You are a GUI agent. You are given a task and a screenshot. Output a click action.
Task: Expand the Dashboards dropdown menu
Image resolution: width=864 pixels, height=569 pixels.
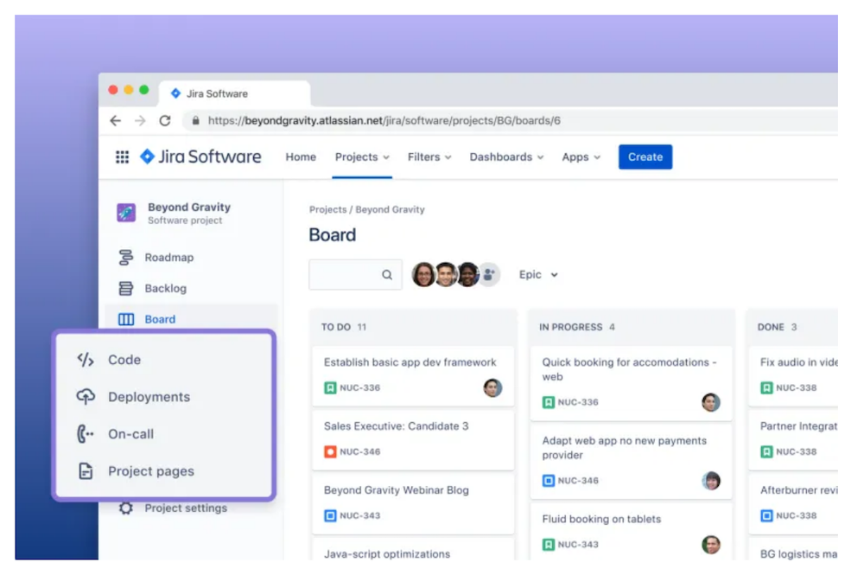click(x=506, y=157)
